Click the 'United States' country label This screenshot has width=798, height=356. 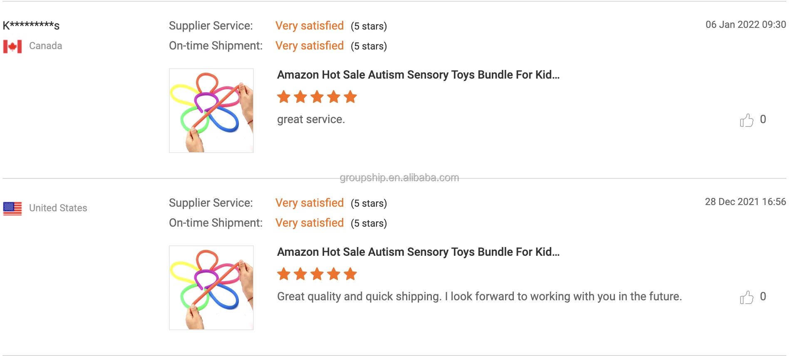coord(58,208)
